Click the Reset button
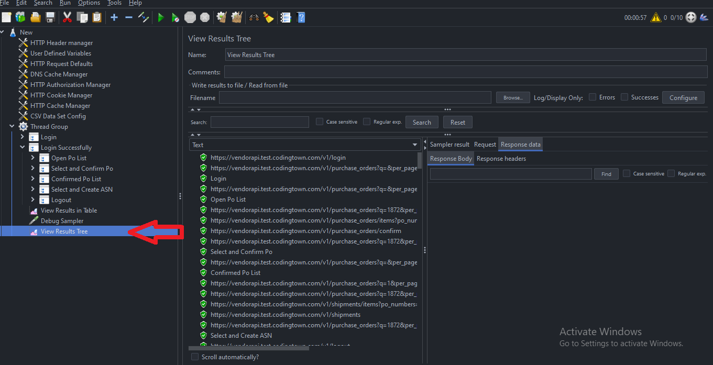 pos(457,122)
